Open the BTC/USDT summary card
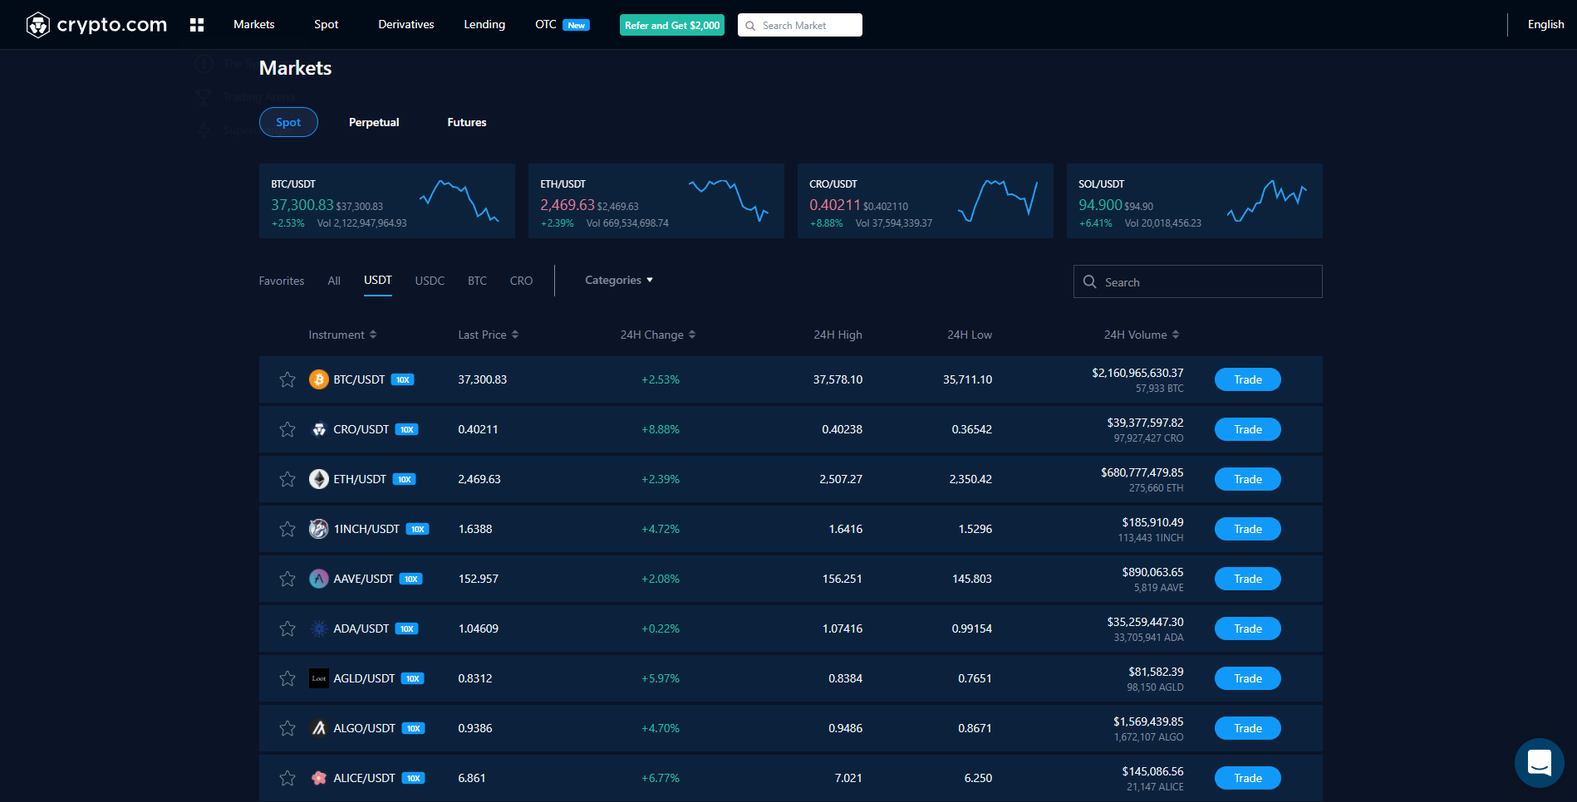 tap(387, 201)
